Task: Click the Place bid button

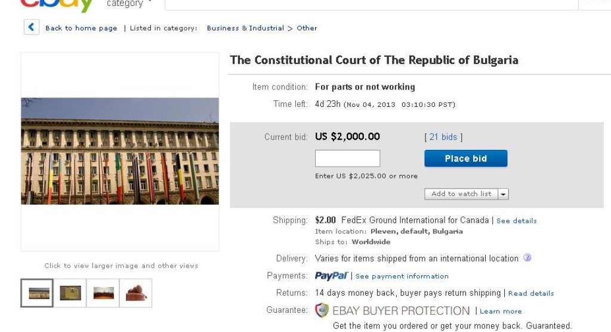Action: click(465, 158)
